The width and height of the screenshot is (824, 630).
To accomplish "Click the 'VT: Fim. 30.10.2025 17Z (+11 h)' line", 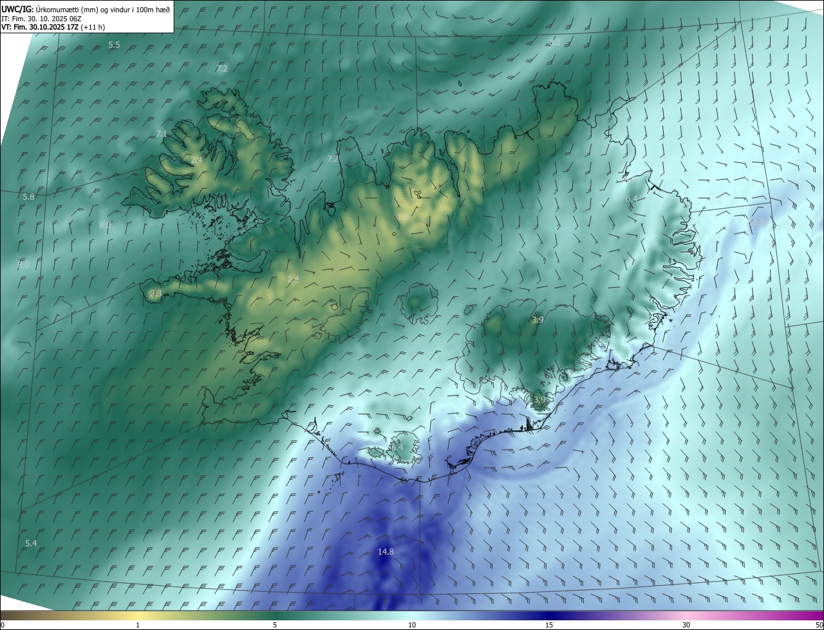I will point(53,28).
